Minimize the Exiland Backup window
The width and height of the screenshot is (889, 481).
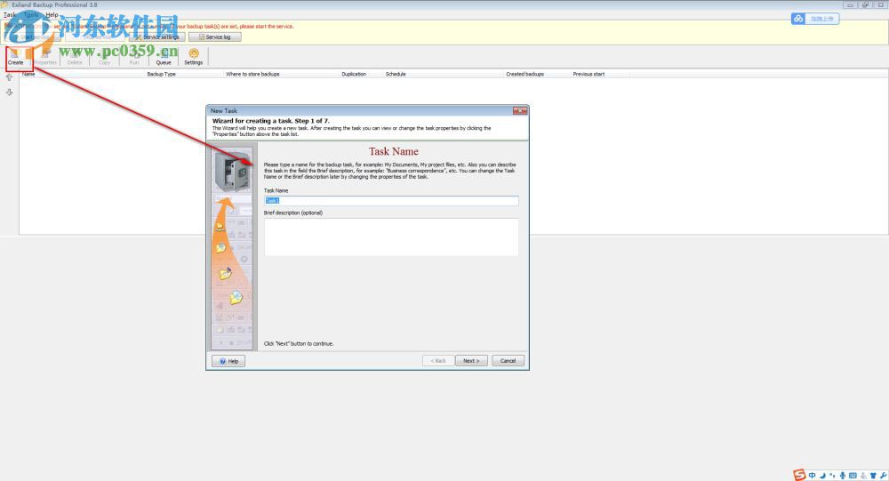pos(850,5)
